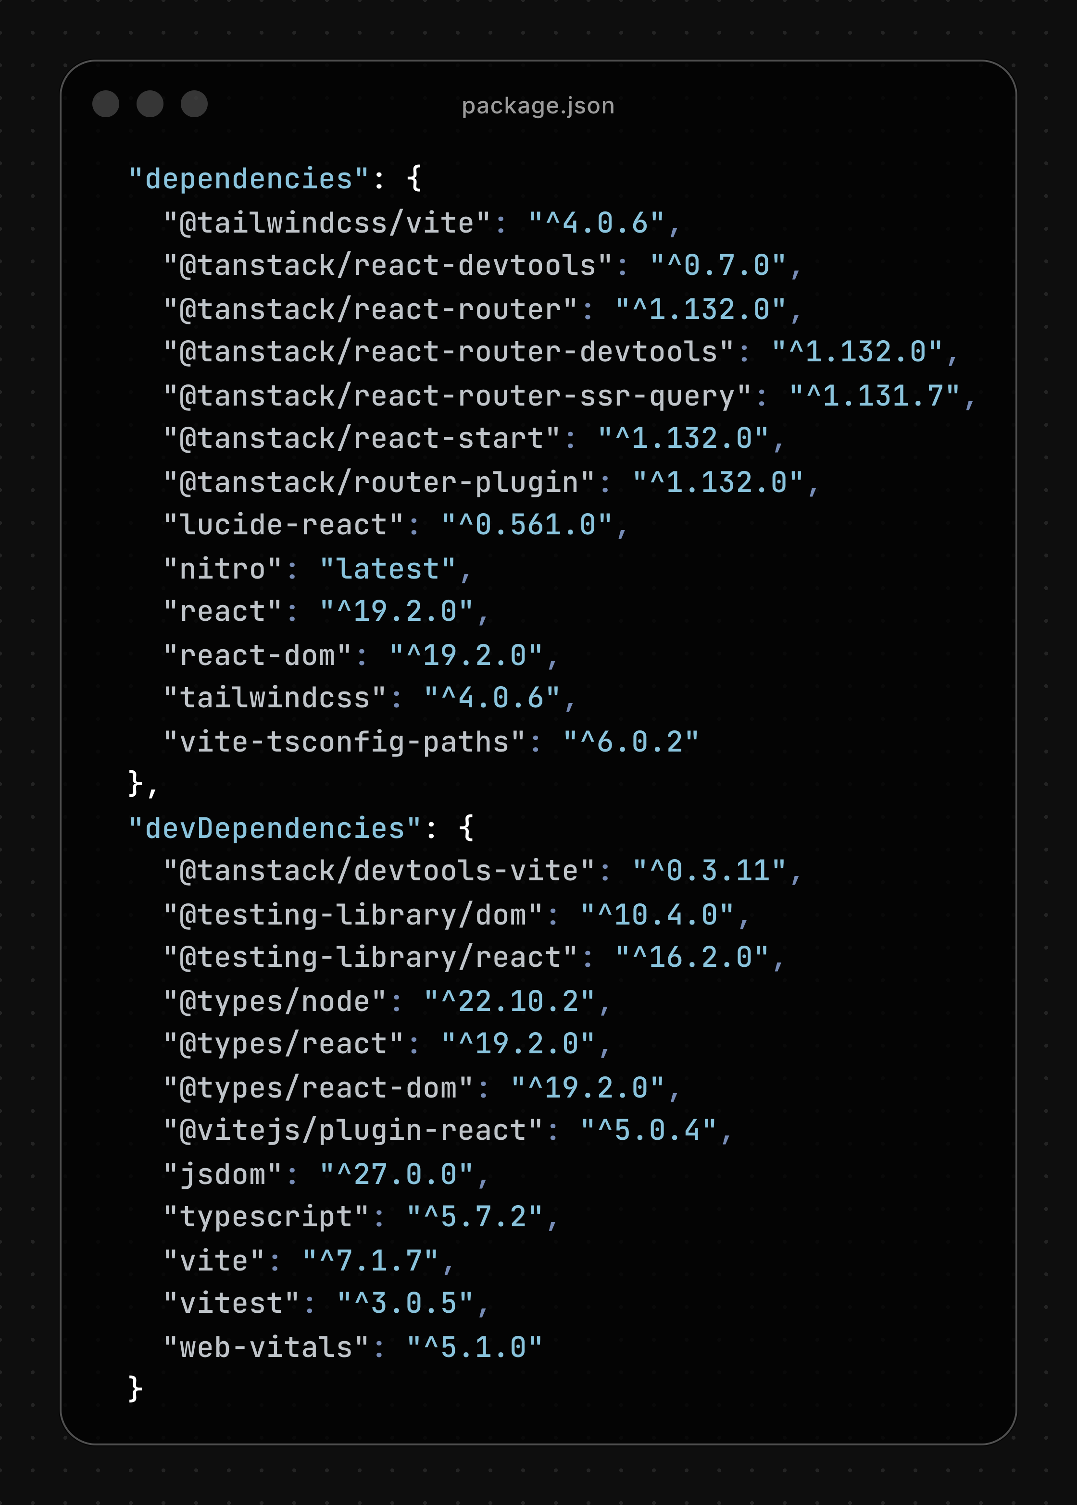Click the "devDependencies" key

pos(275,828)
